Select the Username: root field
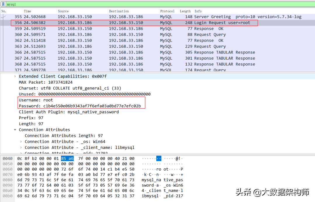This screenshot has width=315, height=202. pyautogui.click(x=36, y=100)
